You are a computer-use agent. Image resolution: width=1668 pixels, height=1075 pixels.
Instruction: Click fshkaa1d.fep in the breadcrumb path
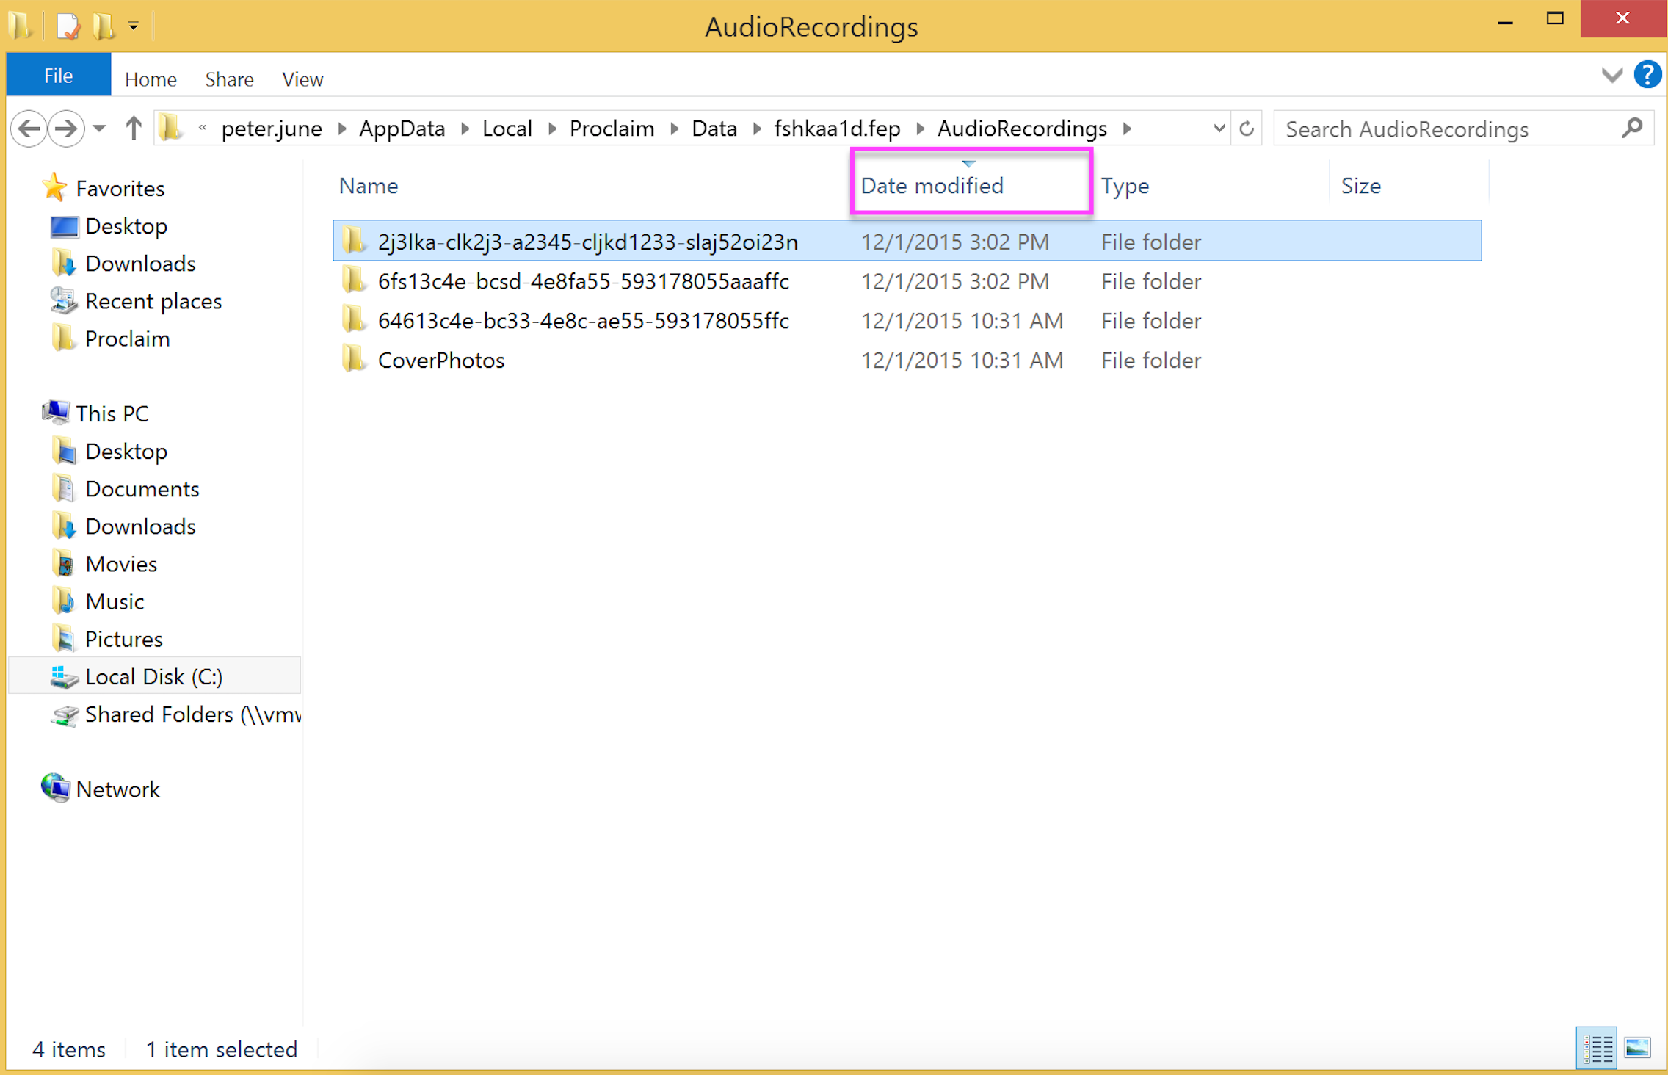point(837,129)
